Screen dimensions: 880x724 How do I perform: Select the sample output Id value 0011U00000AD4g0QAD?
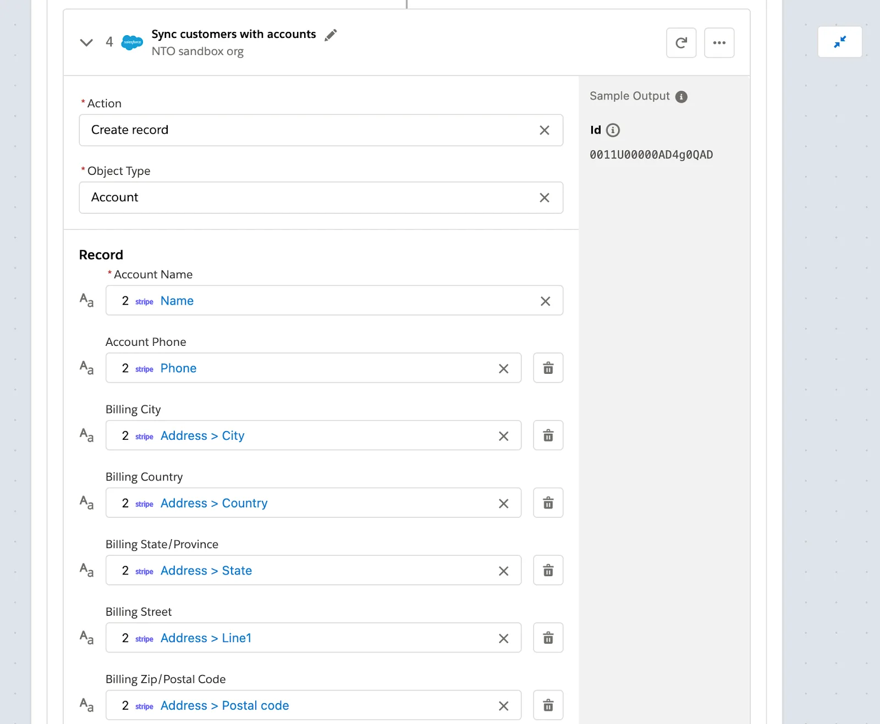pos(651,154)
